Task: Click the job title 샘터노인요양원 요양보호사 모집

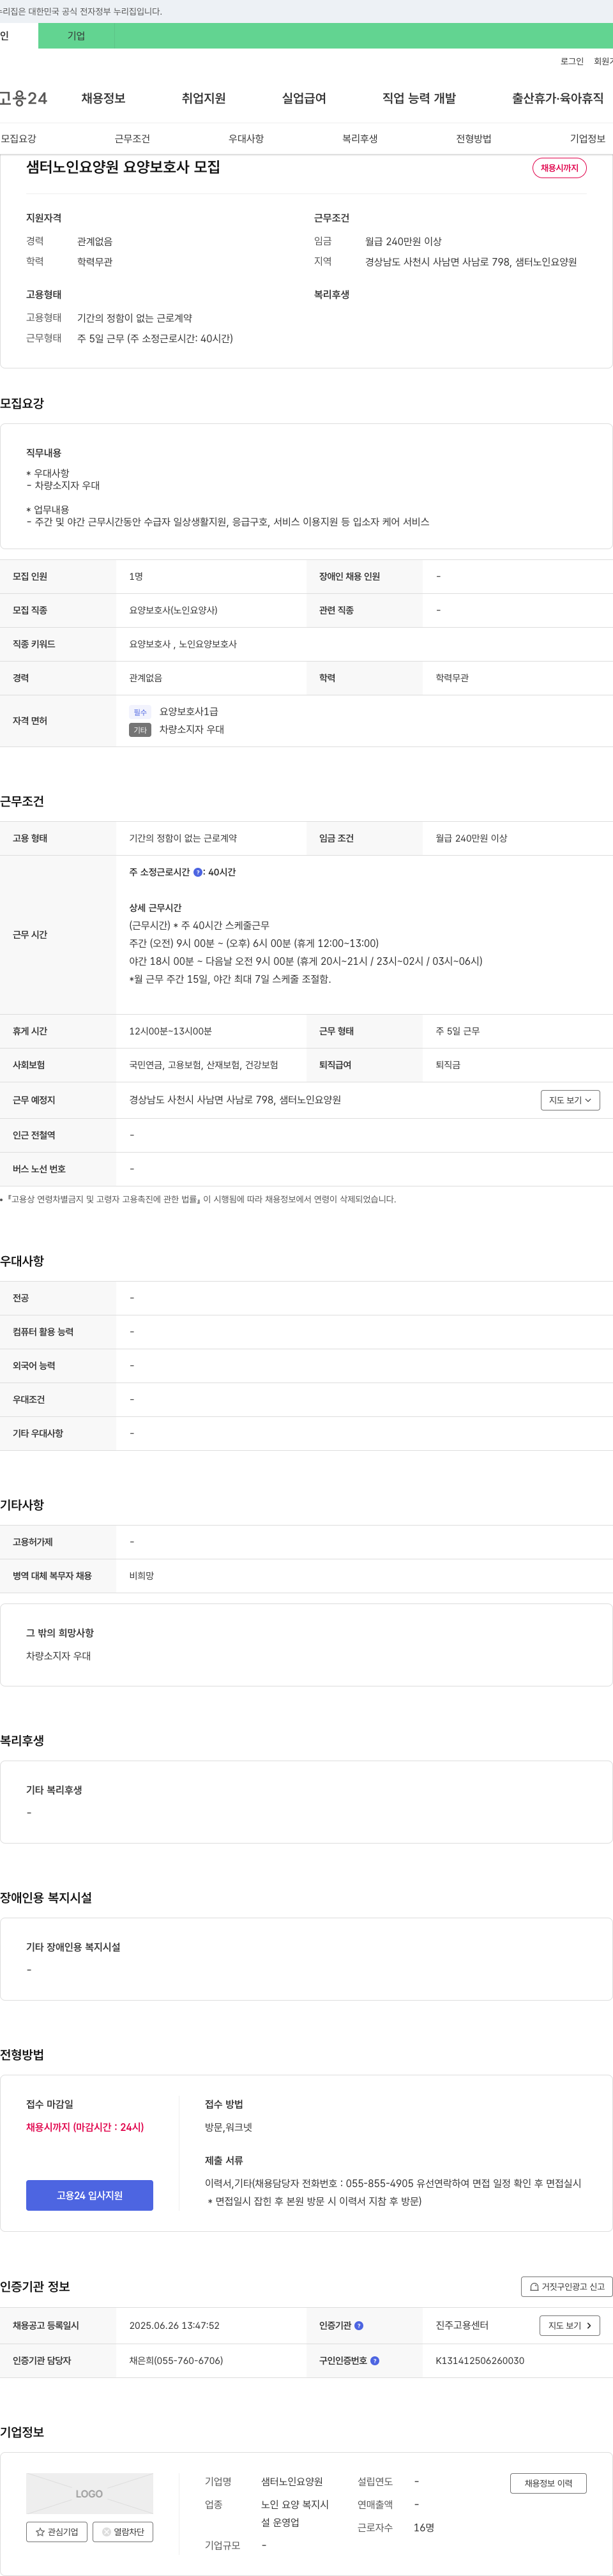Action: coord(123,167)
